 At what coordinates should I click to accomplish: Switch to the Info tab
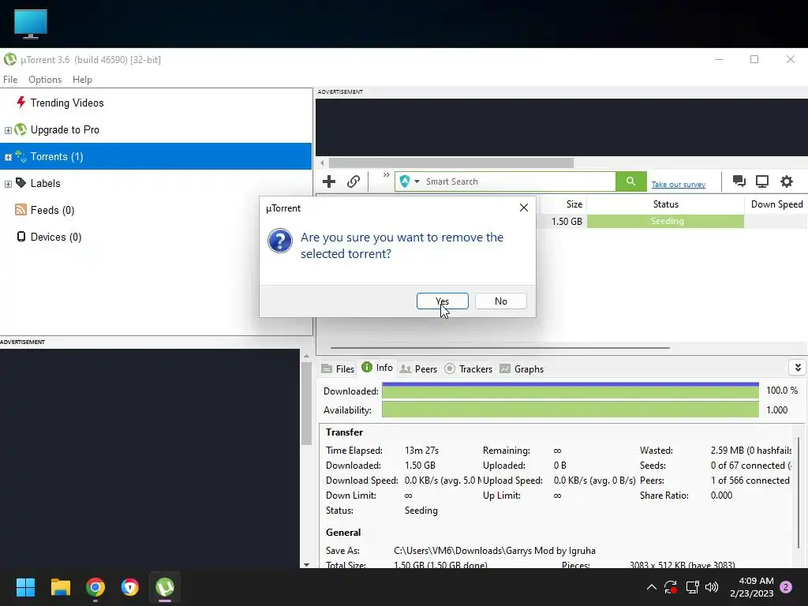377,368
